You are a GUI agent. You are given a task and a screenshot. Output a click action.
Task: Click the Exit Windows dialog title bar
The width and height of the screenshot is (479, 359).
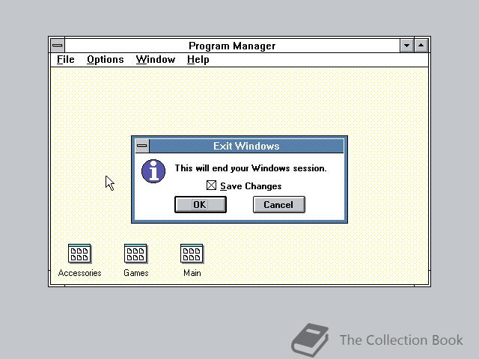(x=246, y=146)
